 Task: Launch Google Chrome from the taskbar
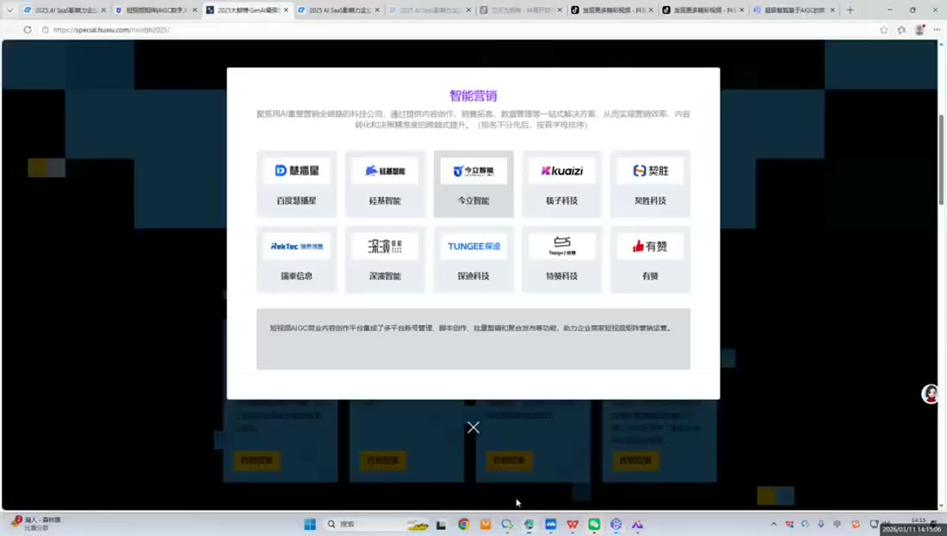(463, 524)
